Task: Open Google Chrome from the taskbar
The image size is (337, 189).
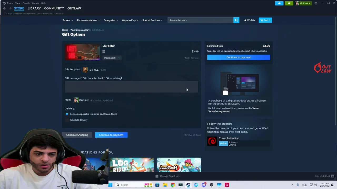Action: click(x=173, y=185)
